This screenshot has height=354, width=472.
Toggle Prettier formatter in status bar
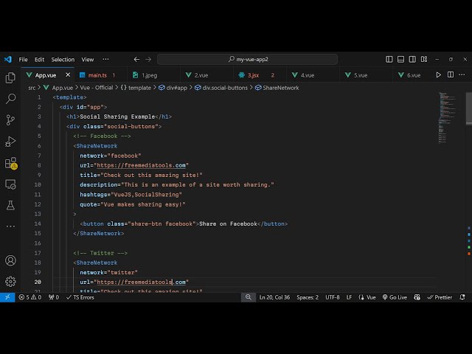[x=440, y=297]
